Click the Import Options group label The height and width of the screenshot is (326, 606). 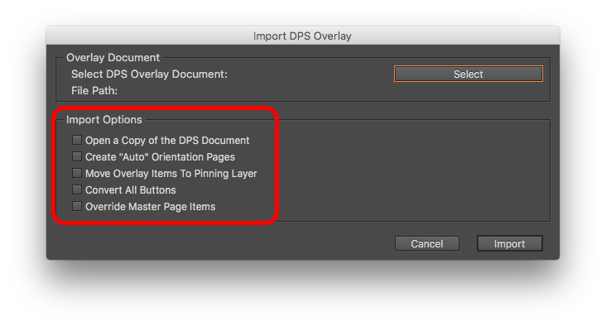(104, 120)
